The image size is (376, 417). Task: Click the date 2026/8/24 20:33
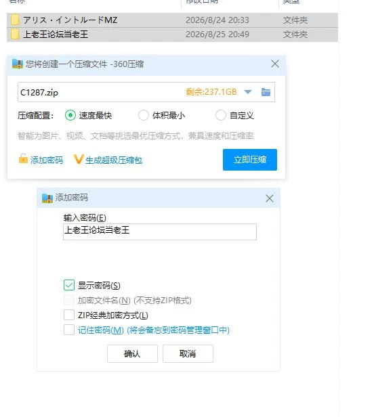pyautogui.click(x=217, y=20)
